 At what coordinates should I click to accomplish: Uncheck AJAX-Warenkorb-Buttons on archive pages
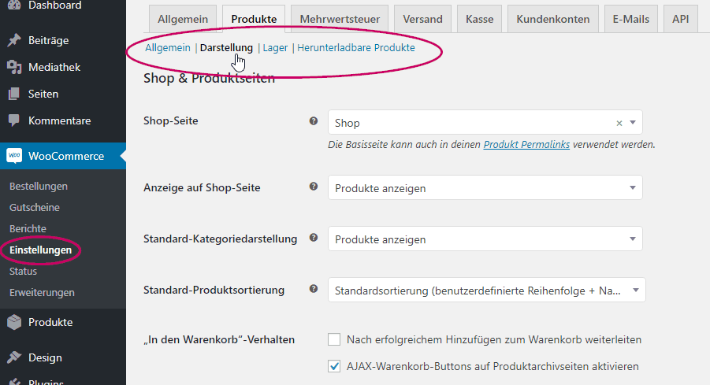tap(334, 366)
